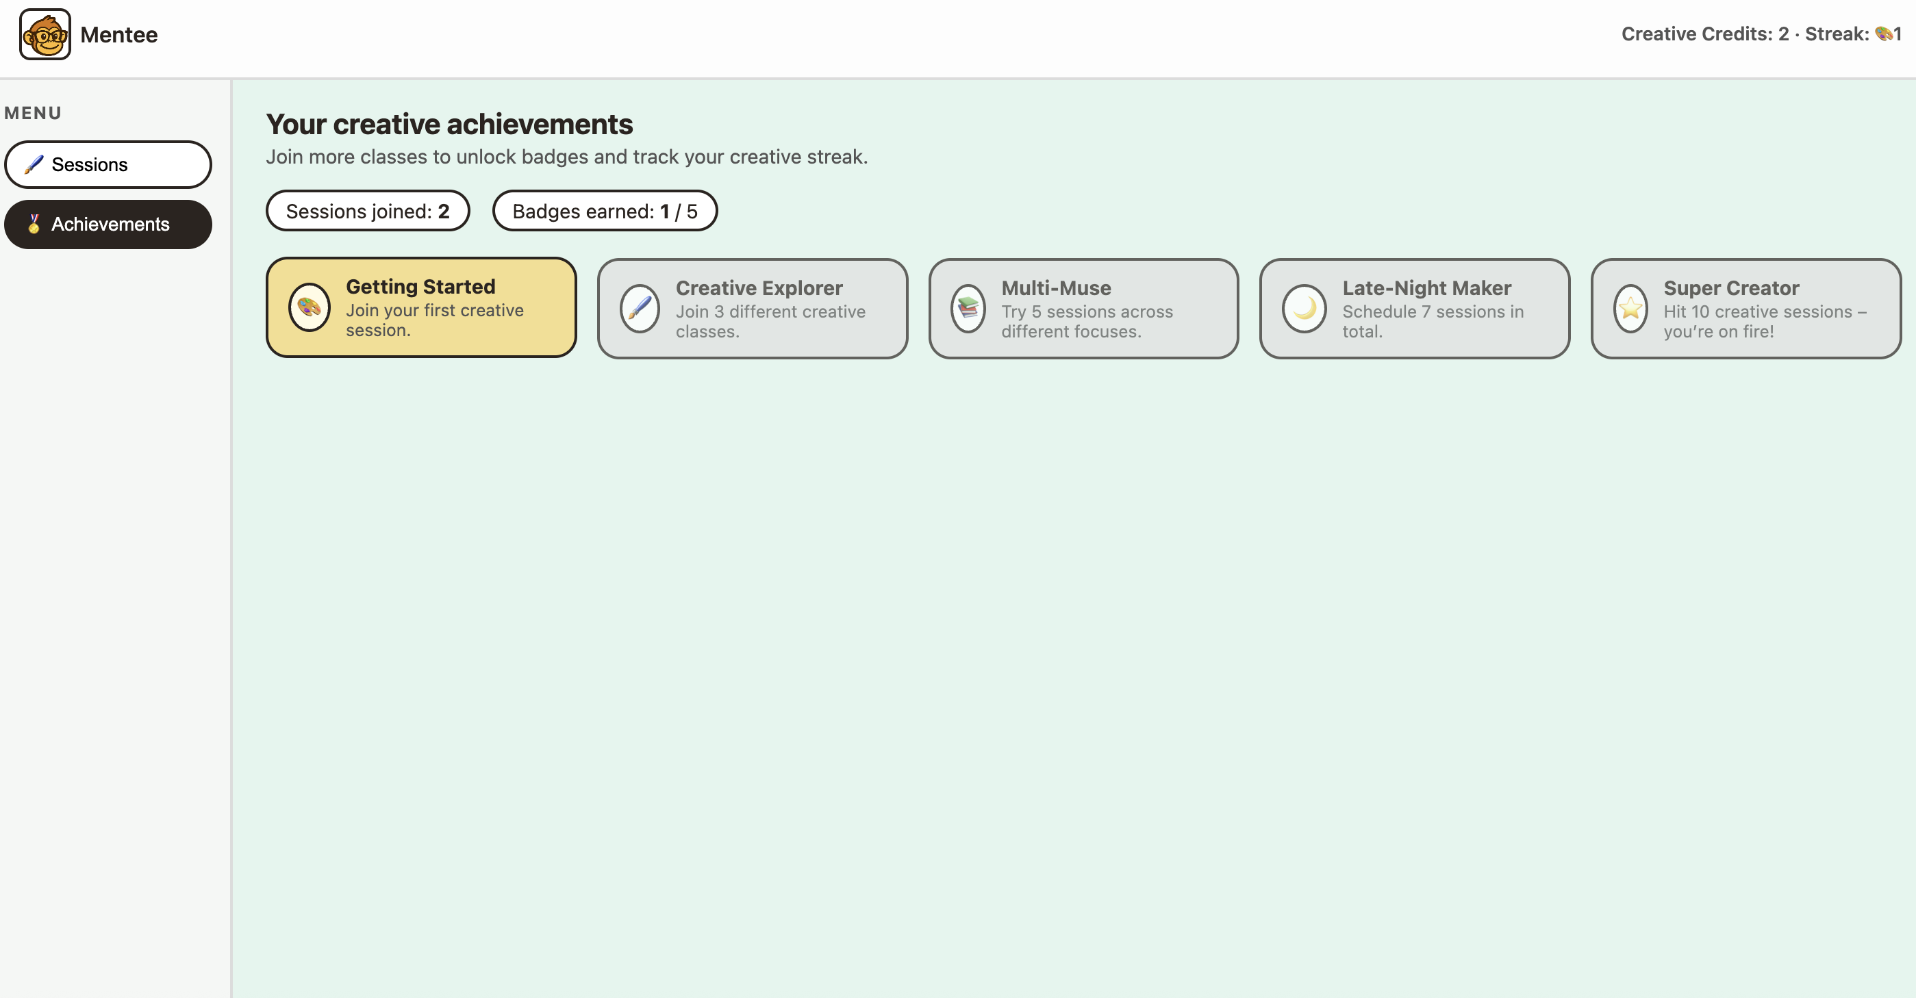Select the Getting Started badge card

(x=421, y=307)
